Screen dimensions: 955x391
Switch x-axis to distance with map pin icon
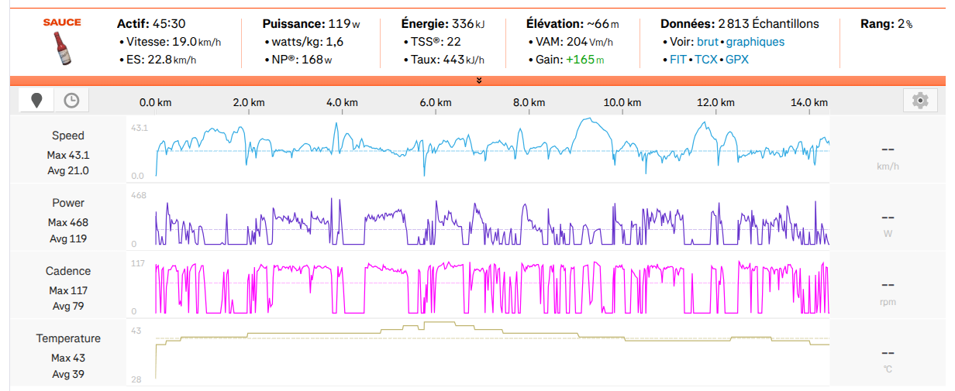[x=36, y=100]
